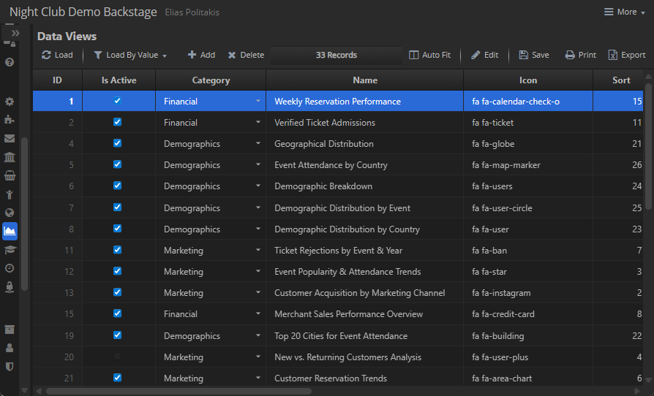Sort by the Name column header
The width and height of the screenshot is (654, 396).
click(364, 80)
